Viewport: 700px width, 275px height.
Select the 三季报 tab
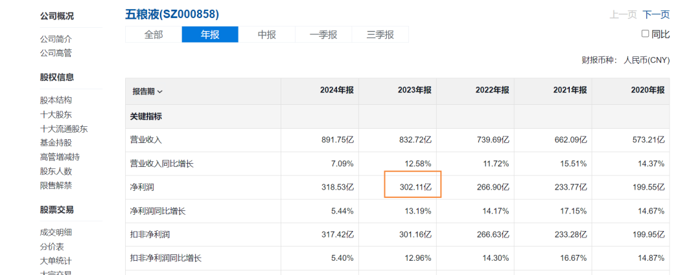coord(380,35)
